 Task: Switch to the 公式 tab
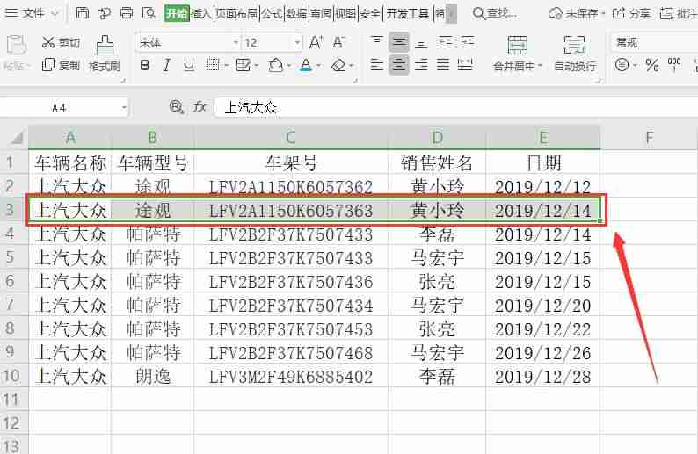272,13
